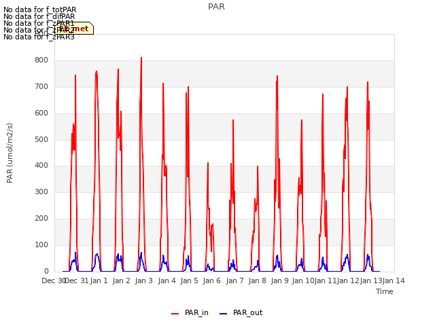Click the Jan 4 x-axis tick label

coord(167,280)
